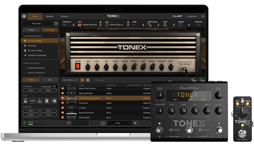Select the amp head type filter icon

[x=32, y=101]
